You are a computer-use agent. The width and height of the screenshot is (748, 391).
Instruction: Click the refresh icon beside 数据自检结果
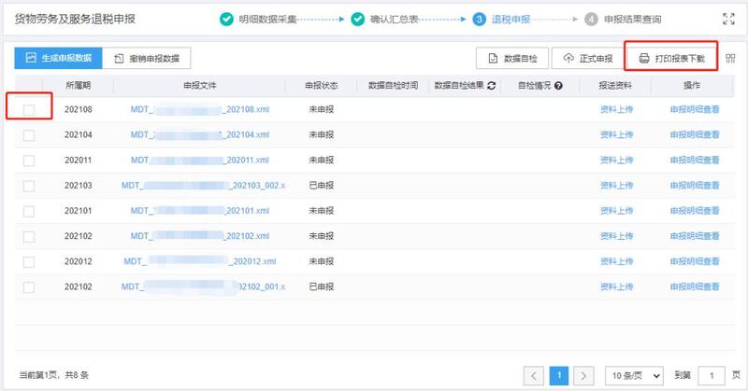point(491,85)
